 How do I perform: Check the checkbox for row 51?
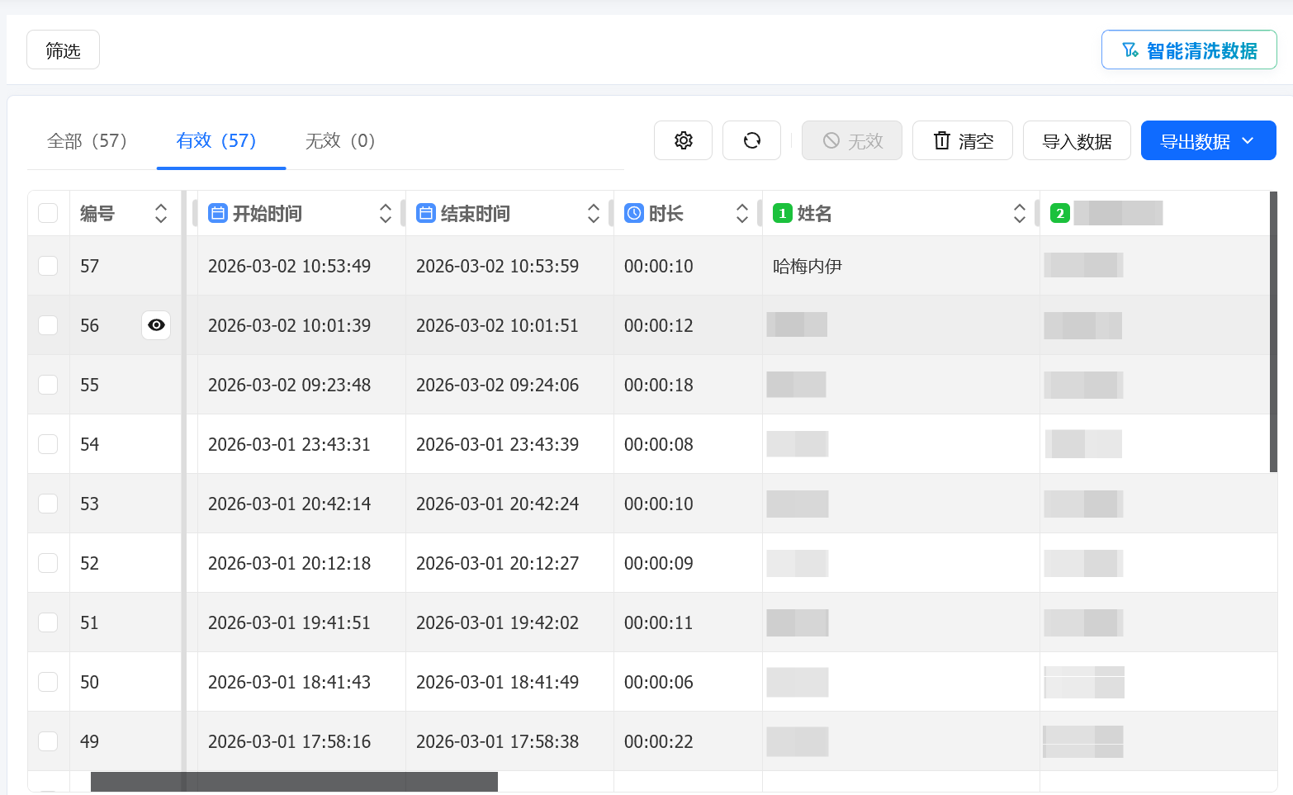tap(48, 622)
